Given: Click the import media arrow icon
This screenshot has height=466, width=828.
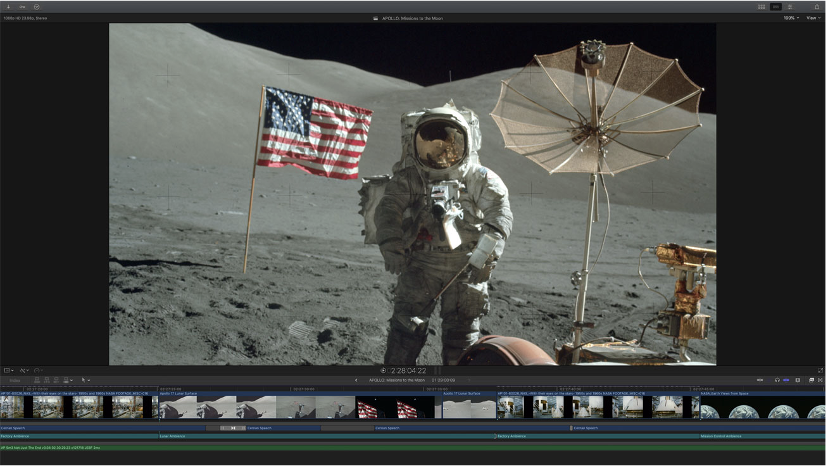Looking at the screenshot, I should click(x=8, y=7).
